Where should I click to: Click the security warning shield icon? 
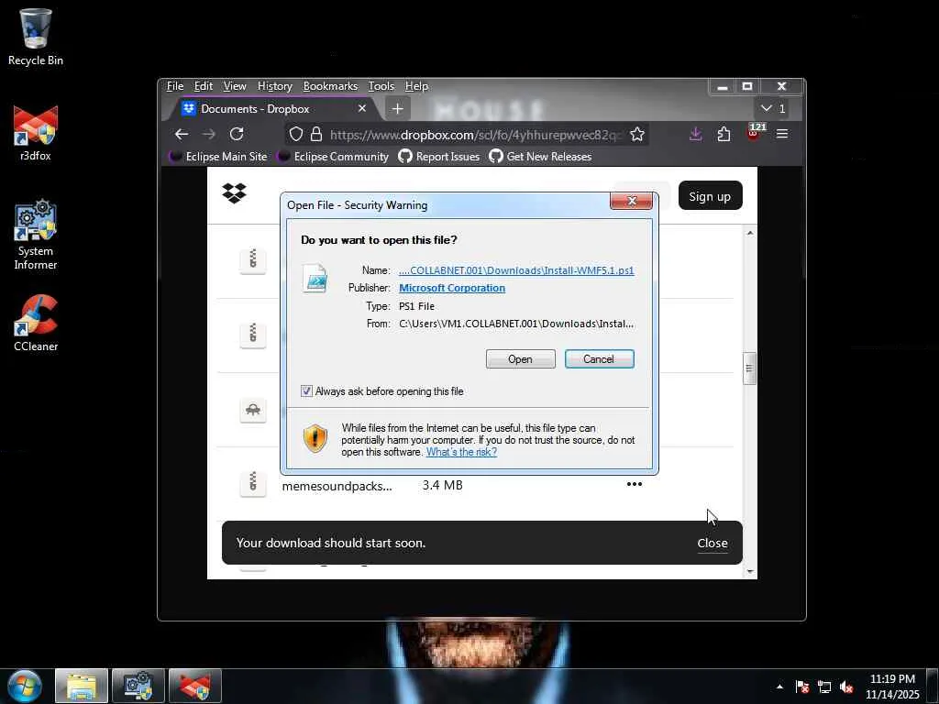click(315, 438)
